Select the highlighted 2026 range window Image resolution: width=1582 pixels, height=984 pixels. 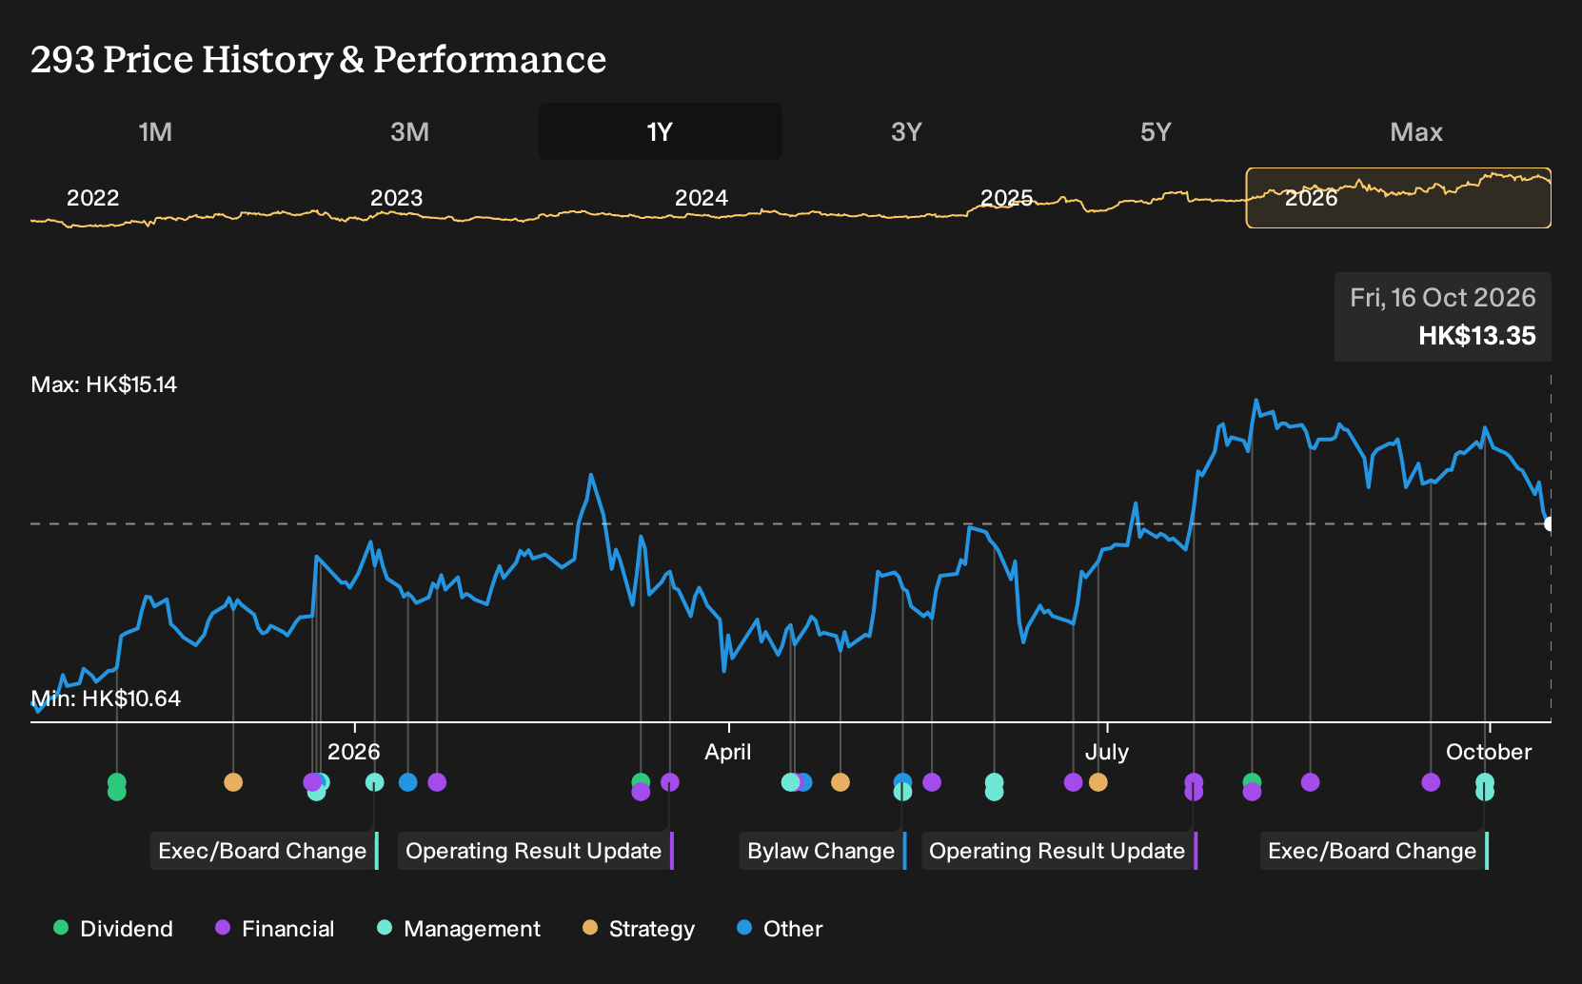coord(1398,198)
